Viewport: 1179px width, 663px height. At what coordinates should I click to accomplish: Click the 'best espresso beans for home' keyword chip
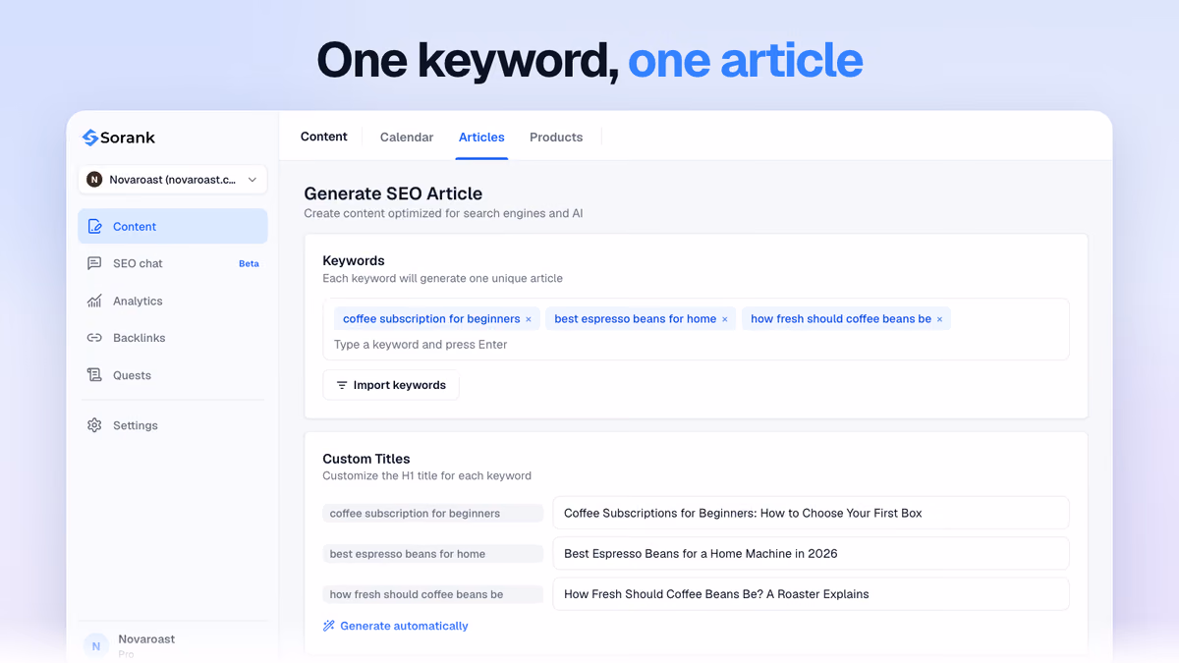[640, 319]
